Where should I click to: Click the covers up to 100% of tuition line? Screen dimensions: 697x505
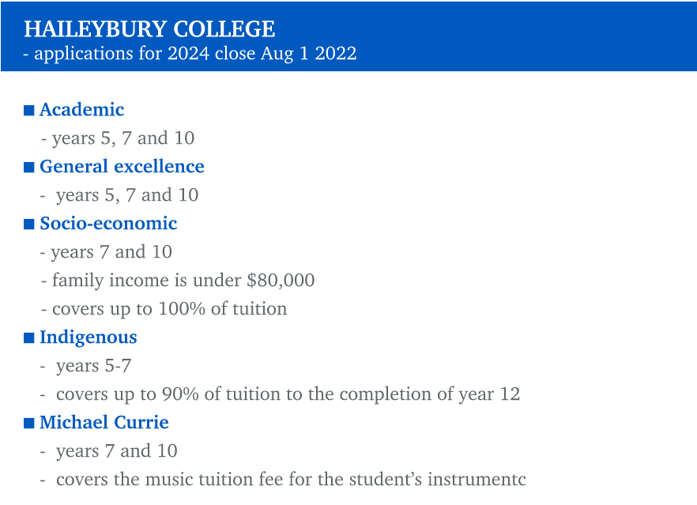pos(164,309)
